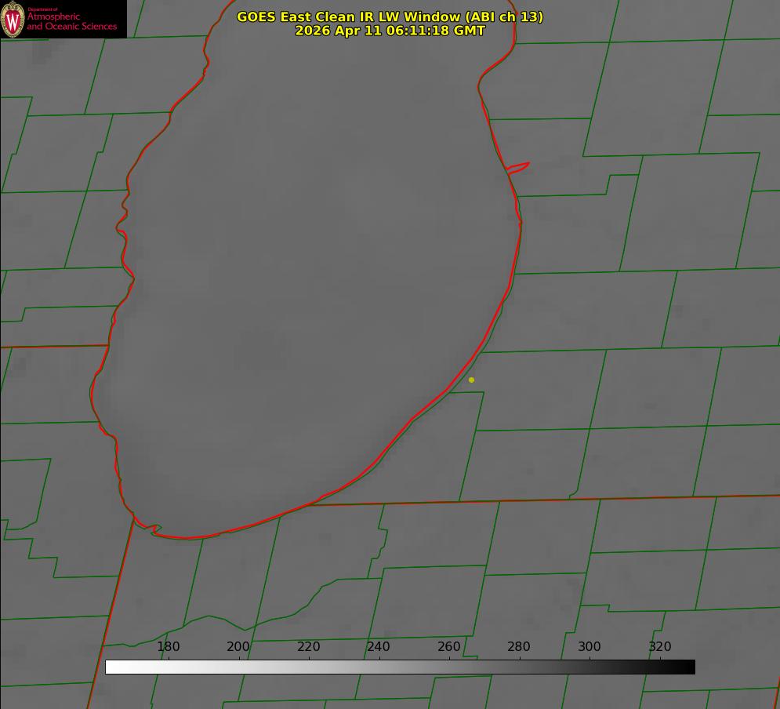Click the 200 tick label on the colorbar
The image size is (780, 709).
click(x=238, y=646)
